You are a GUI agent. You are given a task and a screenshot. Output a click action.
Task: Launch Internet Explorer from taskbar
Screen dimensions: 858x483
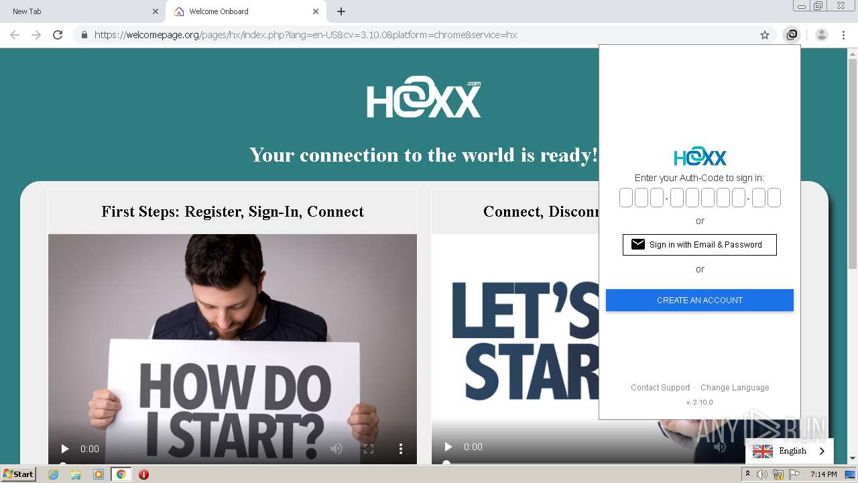(x=54, y=474)
